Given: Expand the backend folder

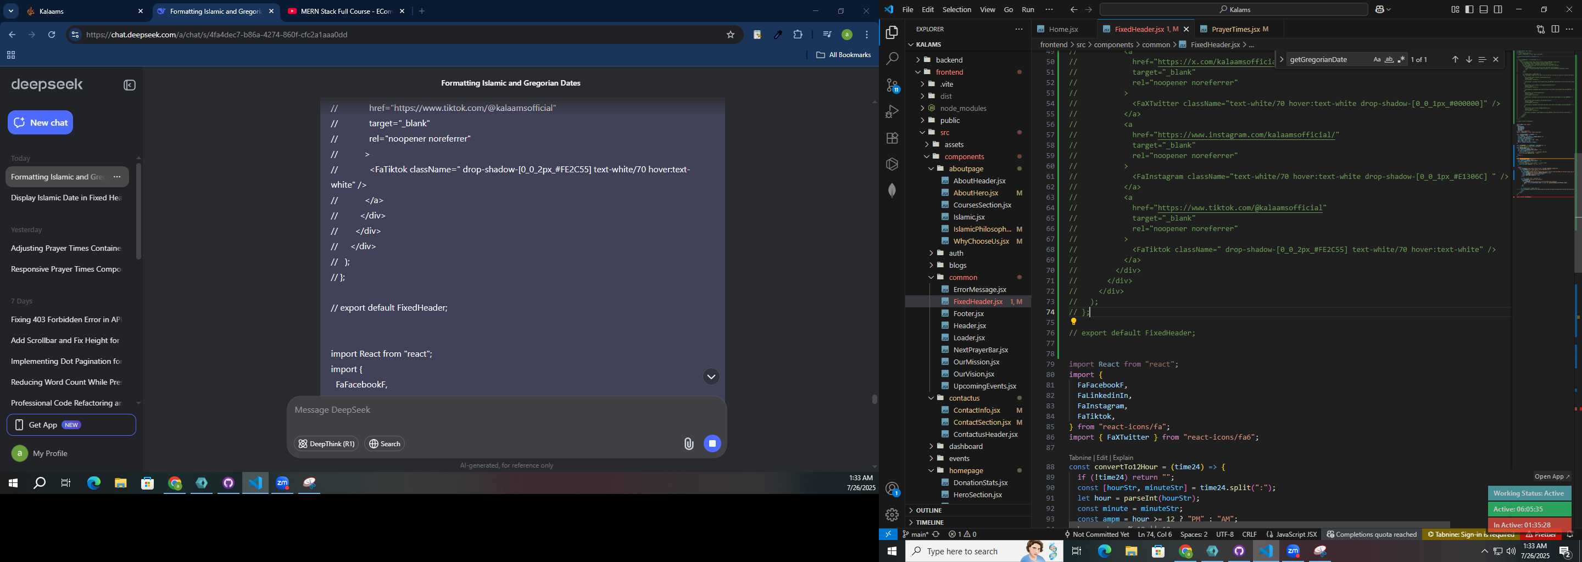Looking at the screenshot, I should (949, 59).
